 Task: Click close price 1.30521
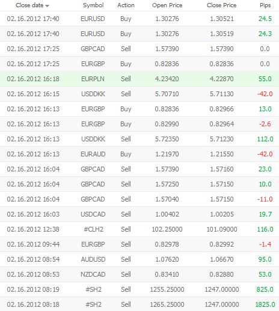click(222, 19)
